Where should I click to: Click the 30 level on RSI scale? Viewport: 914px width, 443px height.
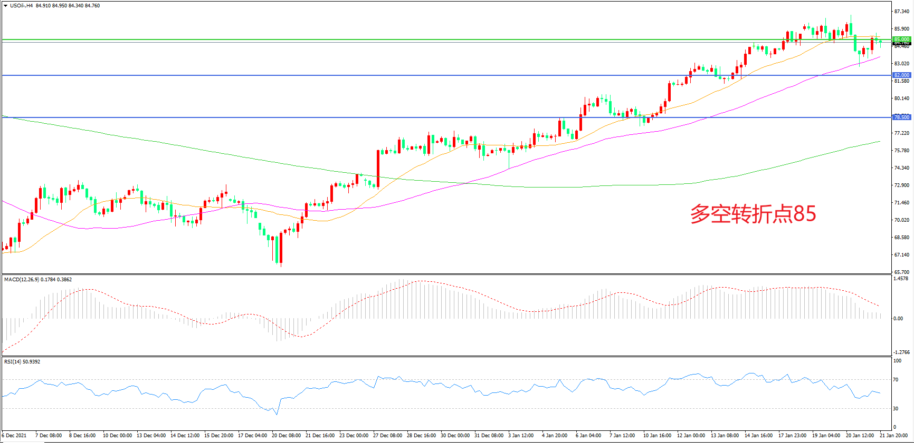point(896,409)
